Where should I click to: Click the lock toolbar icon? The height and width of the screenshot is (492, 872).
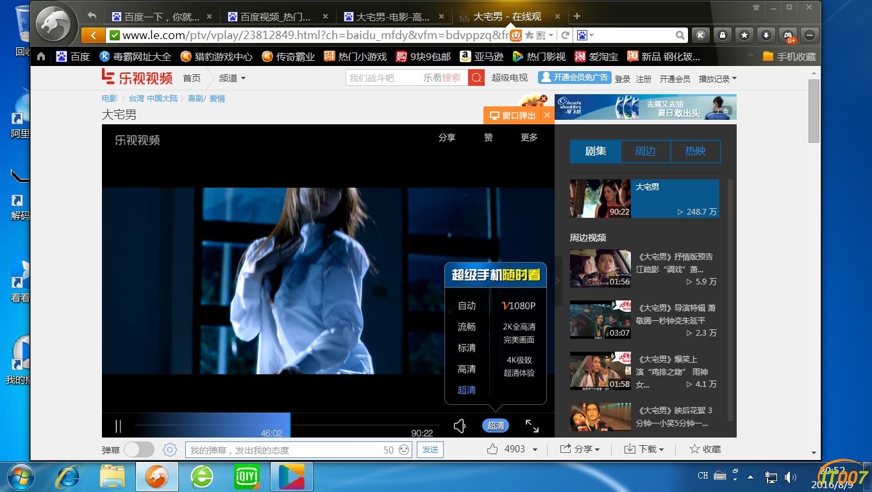click(723, 35)
